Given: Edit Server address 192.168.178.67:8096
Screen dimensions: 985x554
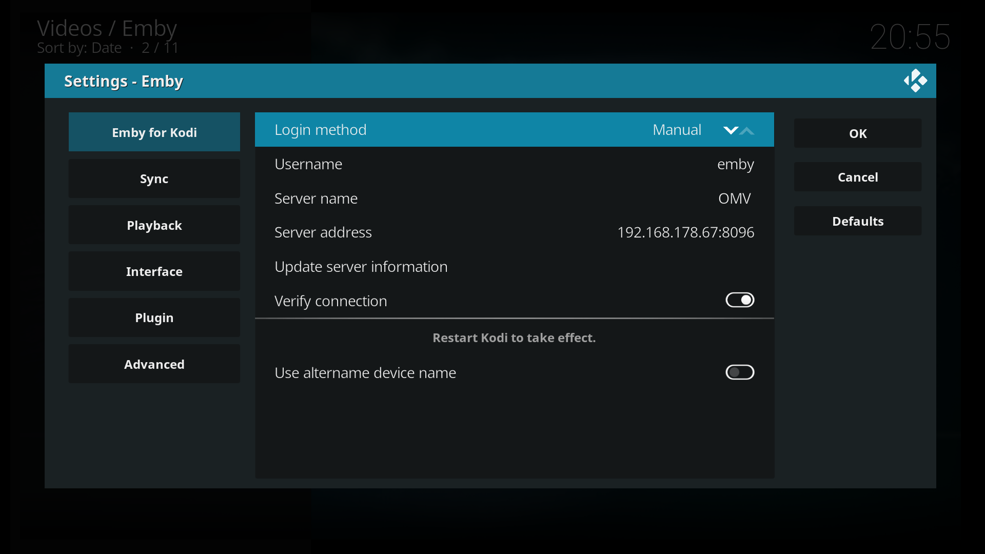Looking at the screenshot, I should pyautogui.click(x=515, y=232).
